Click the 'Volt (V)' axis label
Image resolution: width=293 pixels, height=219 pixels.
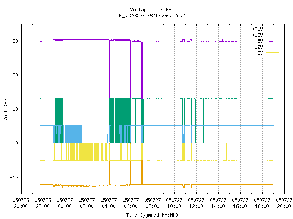[5, 109]
